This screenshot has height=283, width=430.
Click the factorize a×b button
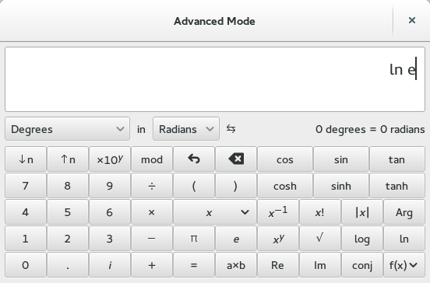236,265
